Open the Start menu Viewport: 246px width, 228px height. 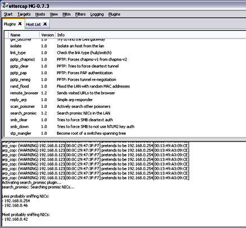pos(8,14)
